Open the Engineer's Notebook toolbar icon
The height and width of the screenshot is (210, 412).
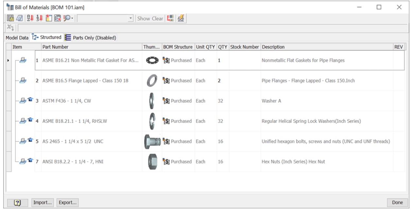pos(19,19)
